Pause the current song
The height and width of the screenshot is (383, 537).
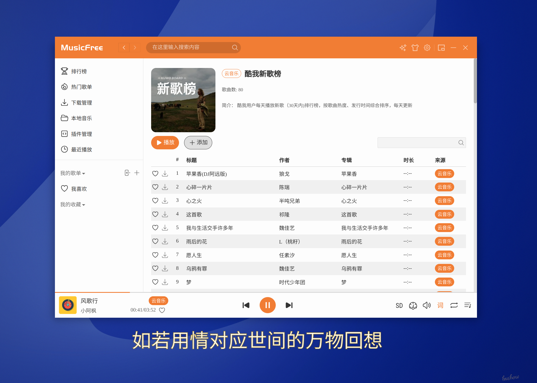267,305
